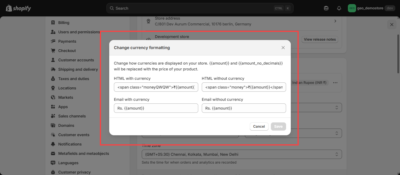Expand the Store address row chevron
This screenshot has height=175, width=400.
335,21
